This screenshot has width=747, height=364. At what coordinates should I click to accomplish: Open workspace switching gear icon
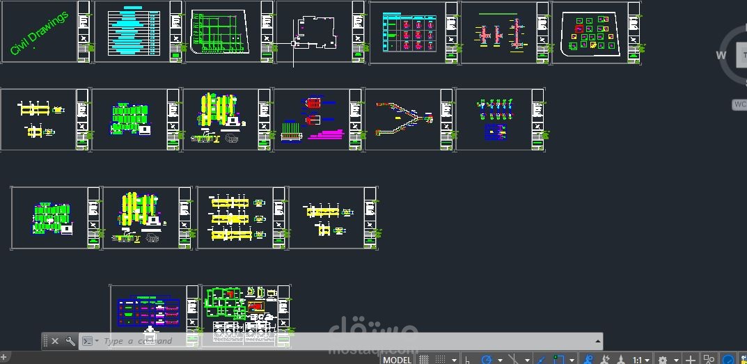(x=663, y=361)
